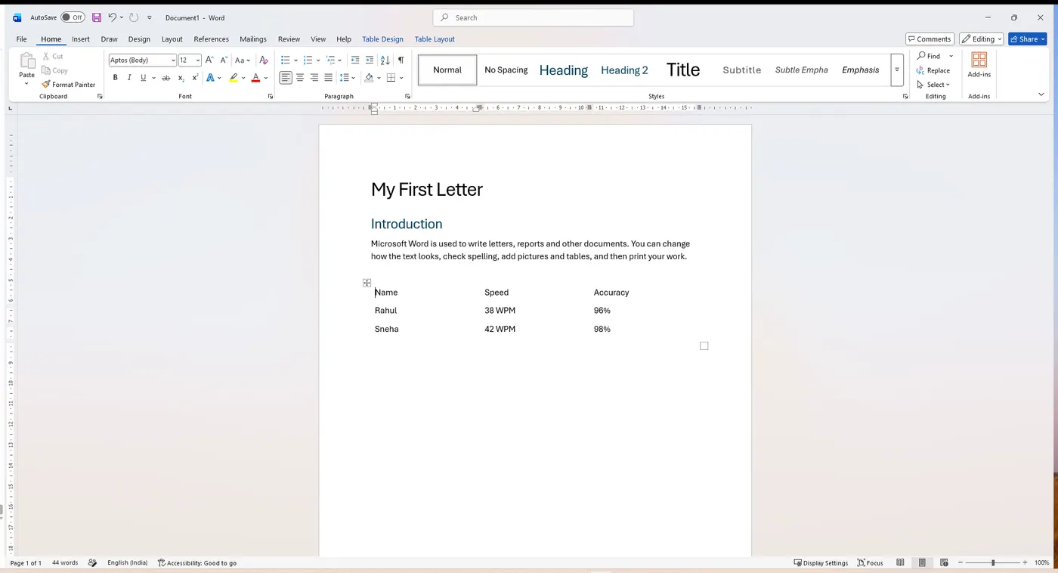Toggle bold formatting
Viewport: 1058px width, 573px height.
tap(115, 78)
